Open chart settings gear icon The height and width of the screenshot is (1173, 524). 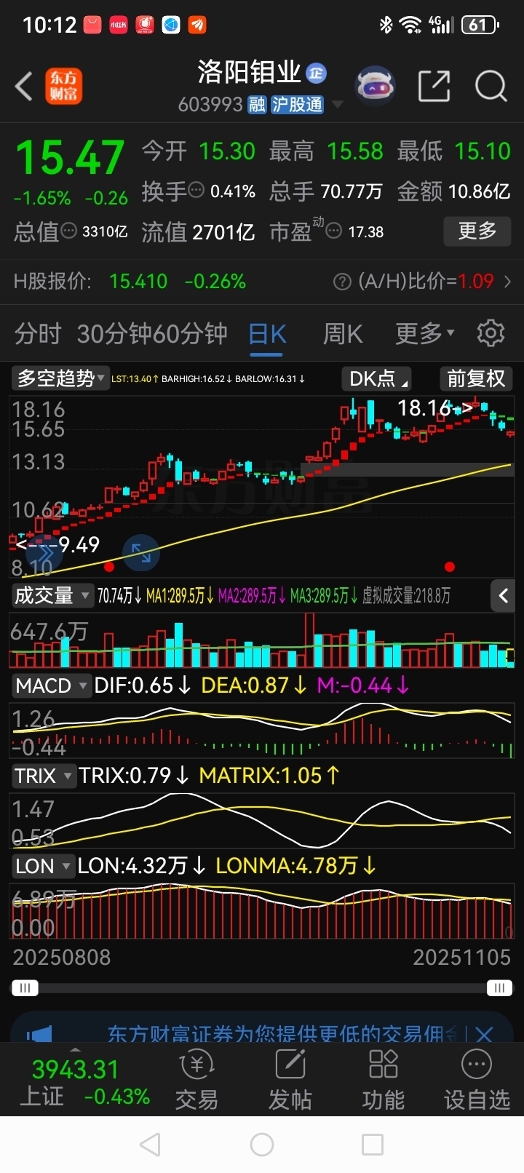pos(491,333)
